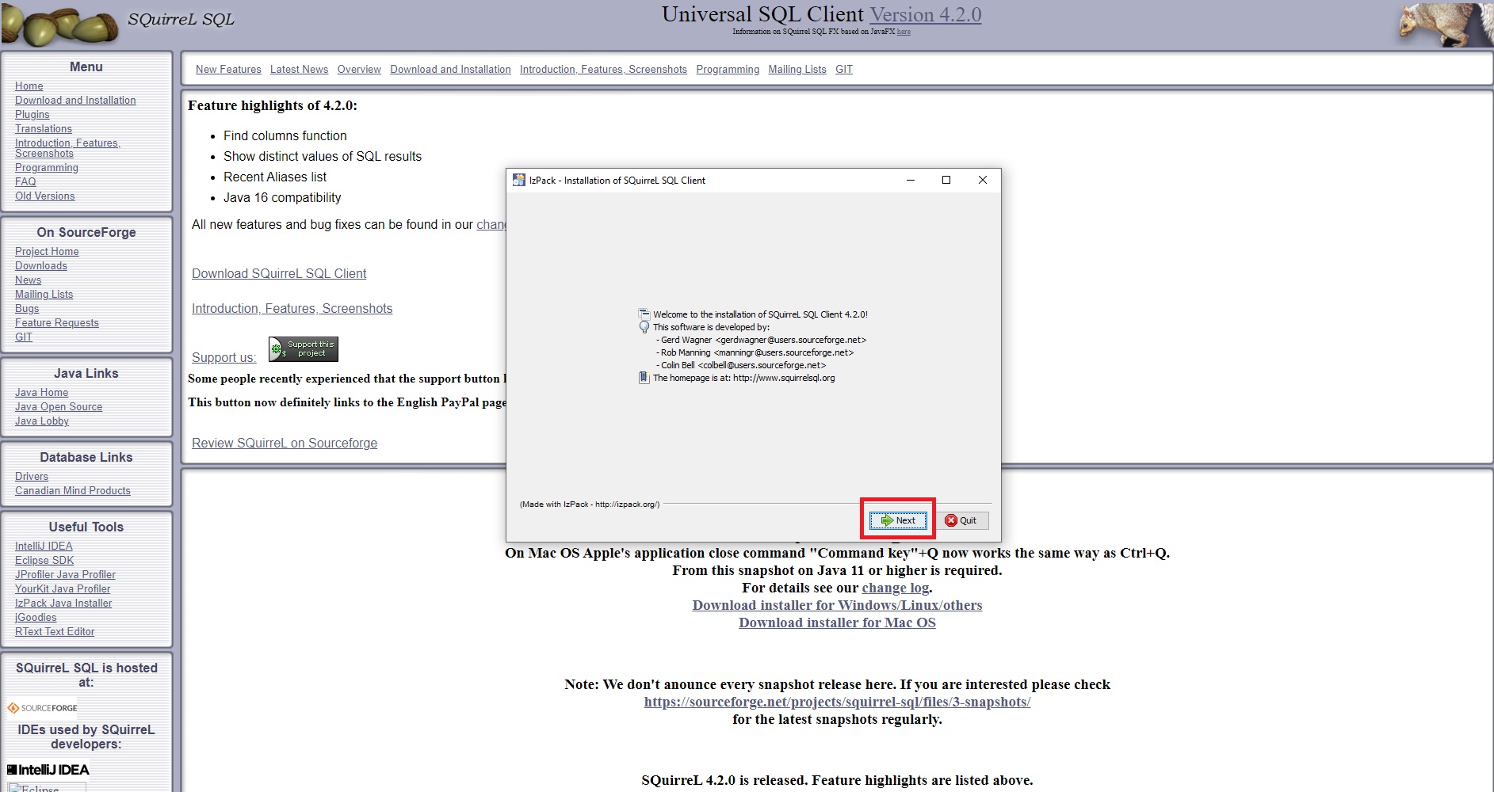The width and height of the screenshot is (1494, 792).
Task: Click the Support us link
Action: coord(224,358)
